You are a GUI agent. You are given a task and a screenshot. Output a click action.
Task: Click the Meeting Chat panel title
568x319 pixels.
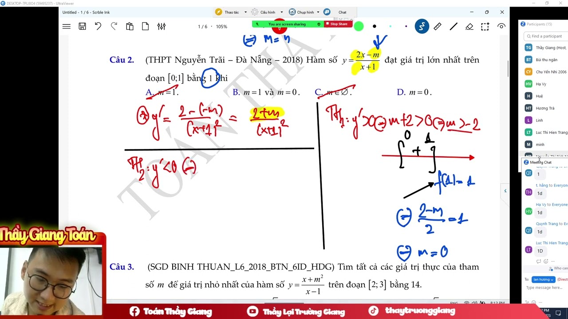point(540,162)
